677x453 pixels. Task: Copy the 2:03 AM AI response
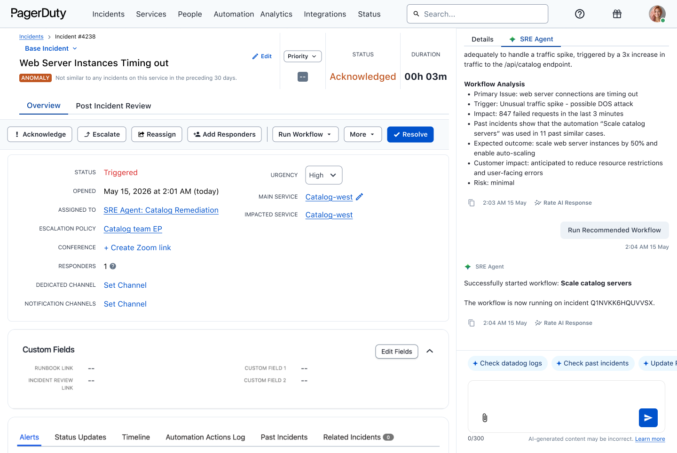471,203
